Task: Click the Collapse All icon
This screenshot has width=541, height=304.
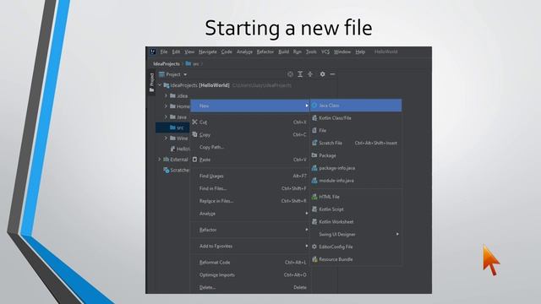Action: click(310, 74)
